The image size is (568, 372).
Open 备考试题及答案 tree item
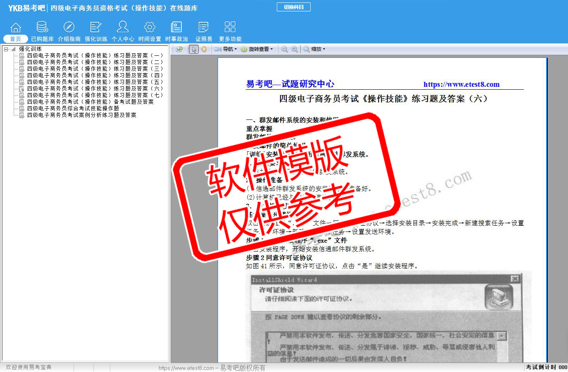90,102
